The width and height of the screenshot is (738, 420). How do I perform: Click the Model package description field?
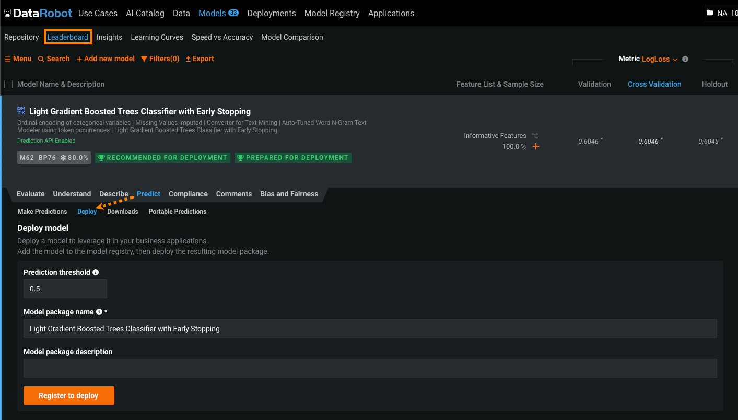370,368
